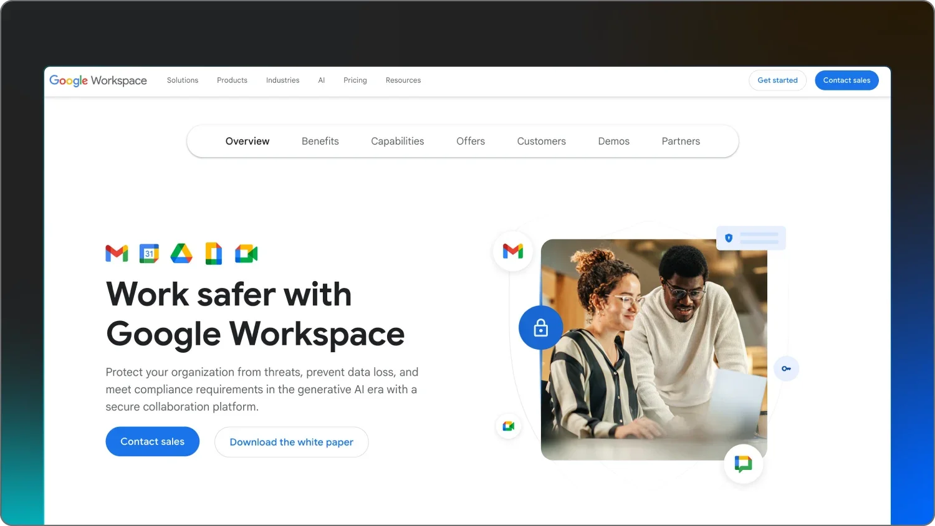Open the Industries navigation menu
The image size is (935, 526).
[x=282, y=80]
